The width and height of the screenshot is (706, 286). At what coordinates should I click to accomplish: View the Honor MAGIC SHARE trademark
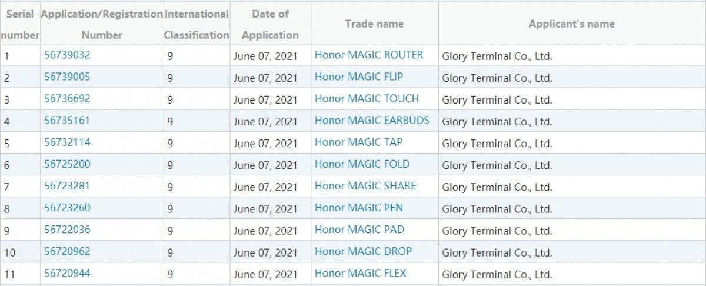tap(365, 185)
